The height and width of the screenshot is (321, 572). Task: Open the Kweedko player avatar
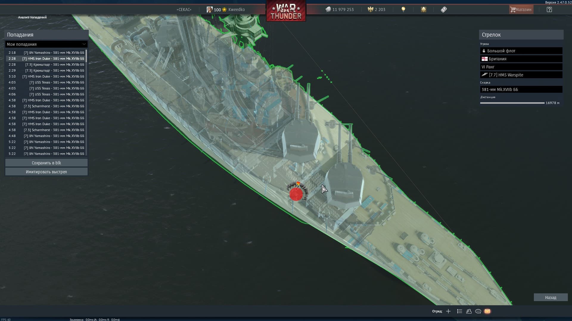pos(210,10)
